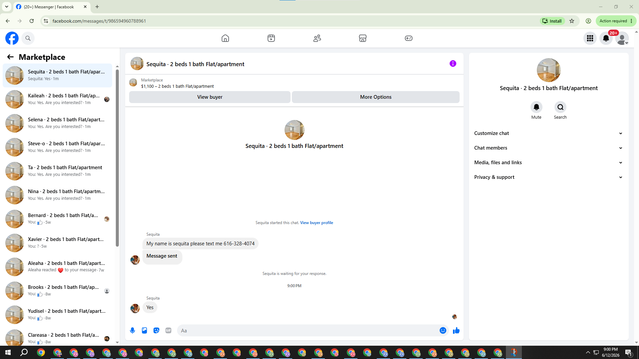Click the View buyer button
The width and height of the screenshot is (639, 359).
(x=210, y=97)
